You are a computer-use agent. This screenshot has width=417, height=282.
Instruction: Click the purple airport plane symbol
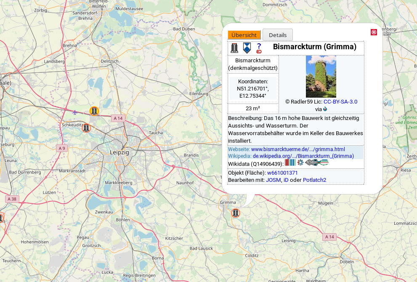point(75,112)
